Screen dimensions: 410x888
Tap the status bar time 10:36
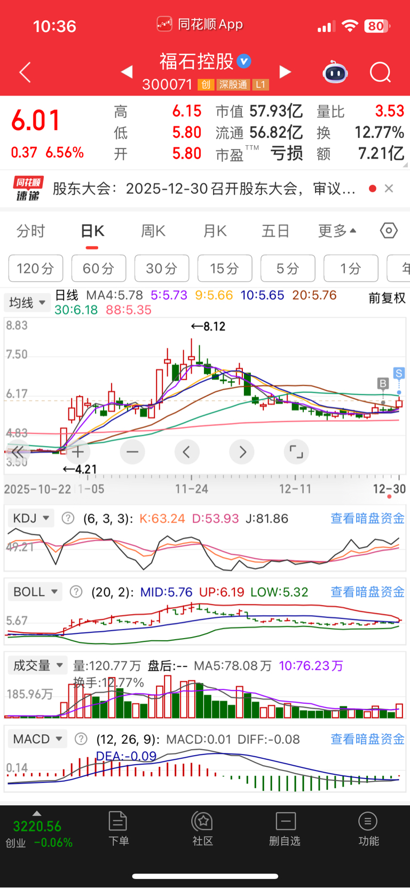(54, 26)
